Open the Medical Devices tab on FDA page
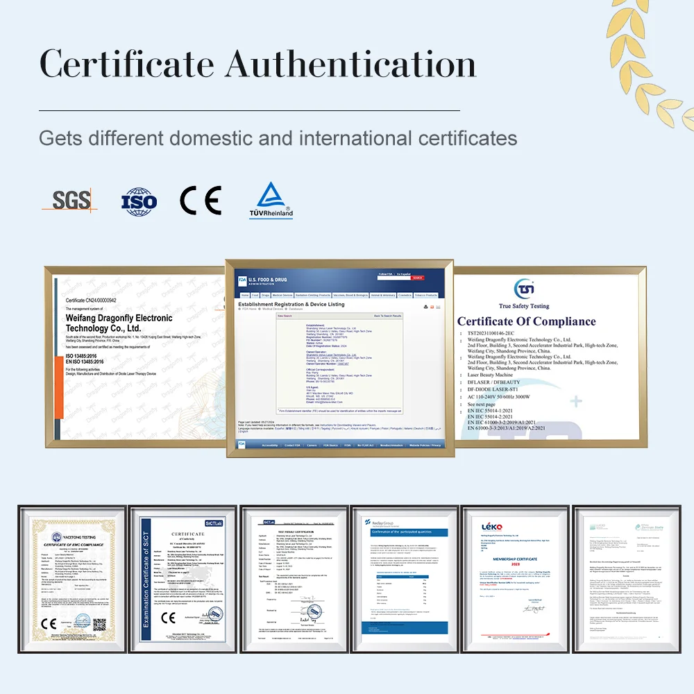 point(281,295)
